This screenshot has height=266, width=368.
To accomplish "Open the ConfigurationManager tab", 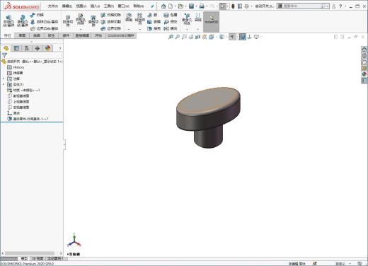I will 27,48.
